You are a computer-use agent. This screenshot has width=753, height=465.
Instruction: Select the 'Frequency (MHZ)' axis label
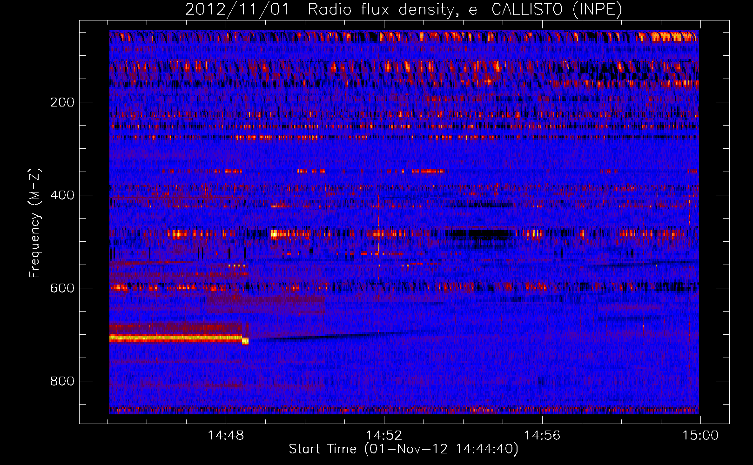tap(34, 223)
